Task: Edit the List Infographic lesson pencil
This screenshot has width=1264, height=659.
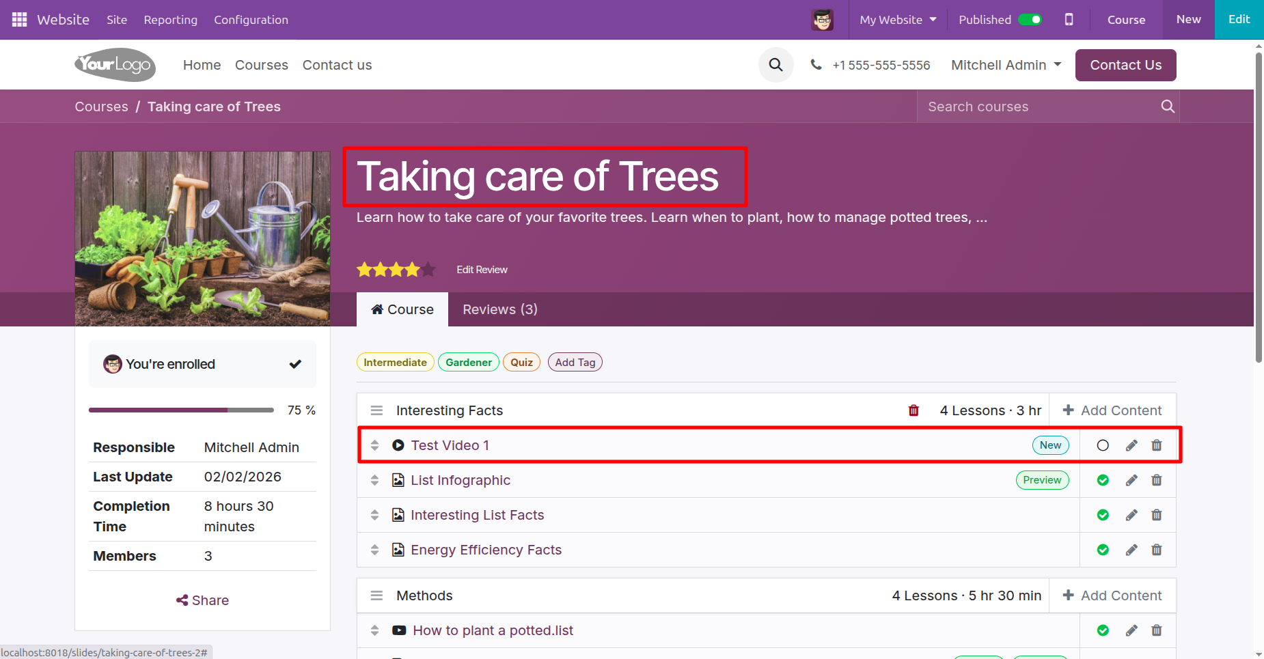Action: click(x=1131, y=480)
